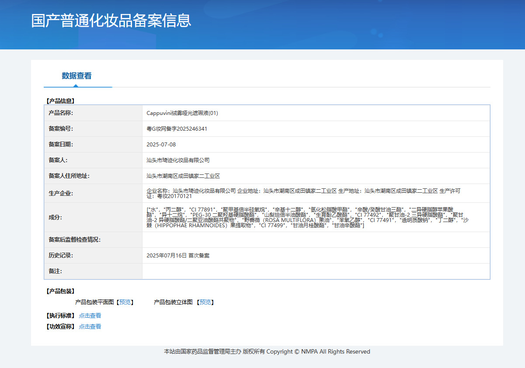Click the 【产品信息】 section heading
This screenshot has height=368, width=525.
(60, 101)
